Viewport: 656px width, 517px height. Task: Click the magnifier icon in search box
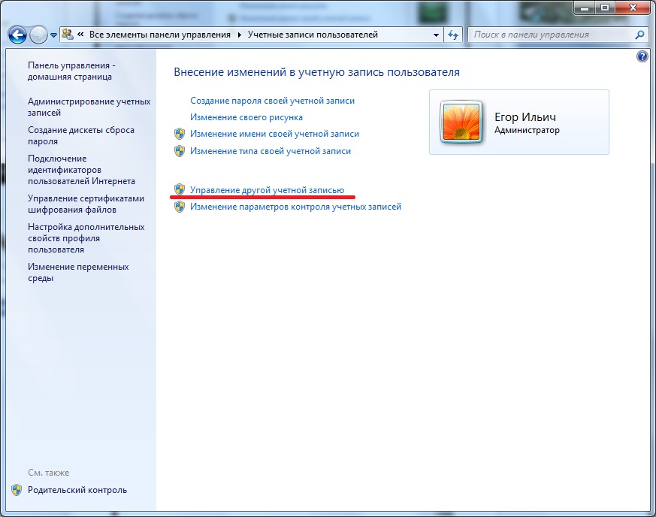[639, 35]
